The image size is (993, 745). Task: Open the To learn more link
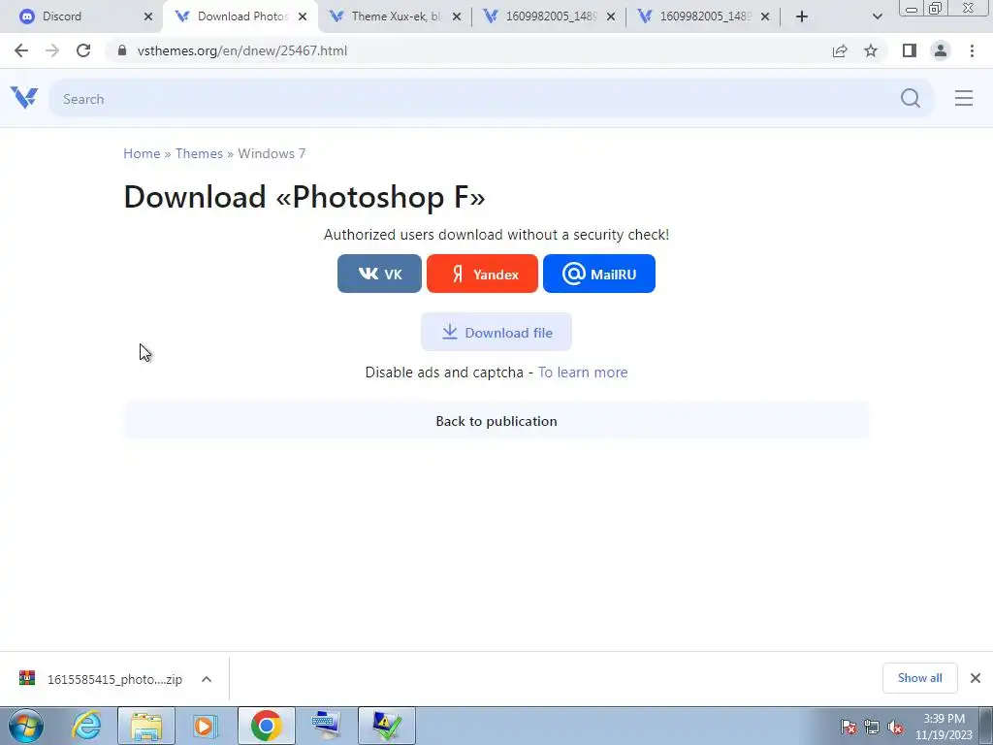coord(583,372)
